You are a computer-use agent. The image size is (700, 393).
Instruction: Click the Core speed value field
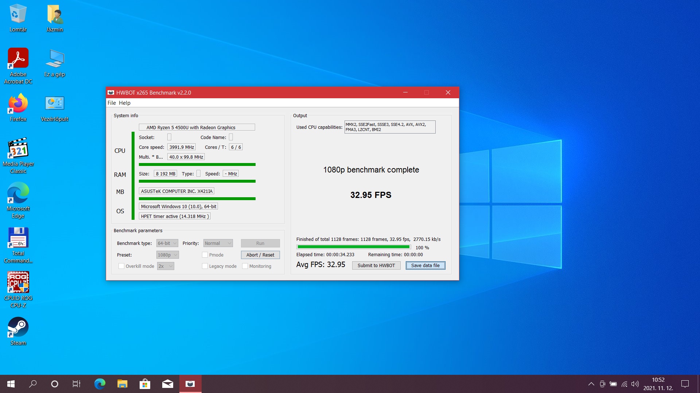[182, 147]
